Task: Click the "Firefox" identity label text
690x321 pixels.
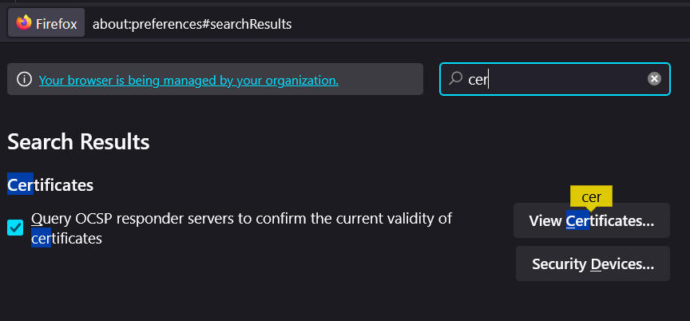Action: click(57, 24)
